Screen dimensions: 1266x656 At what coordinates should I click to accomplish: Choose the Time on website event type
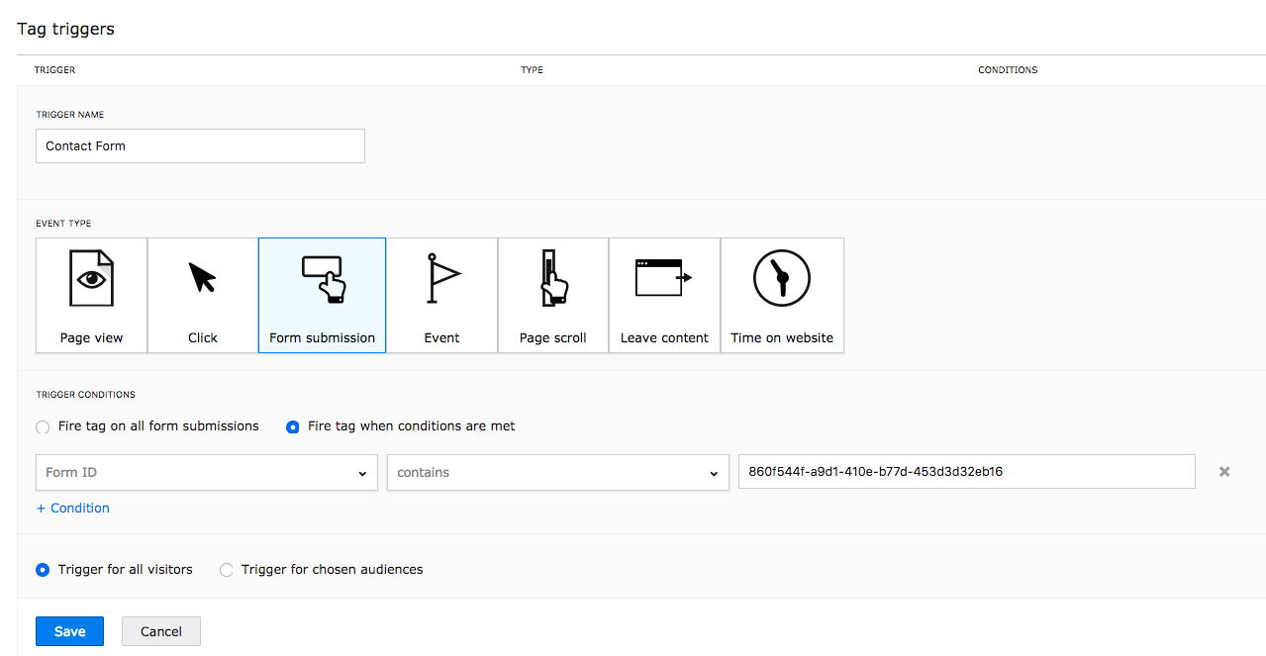coord(782,295)
